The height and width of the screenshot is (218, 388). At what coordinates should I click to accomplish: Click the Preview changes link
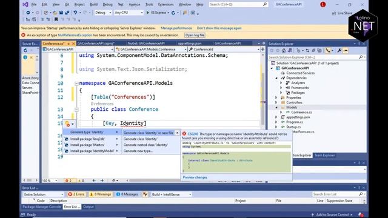pos(195,177)
